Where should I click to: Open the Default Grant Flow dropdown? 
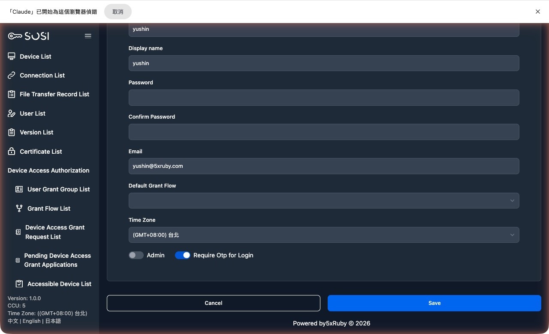[324, 200]
